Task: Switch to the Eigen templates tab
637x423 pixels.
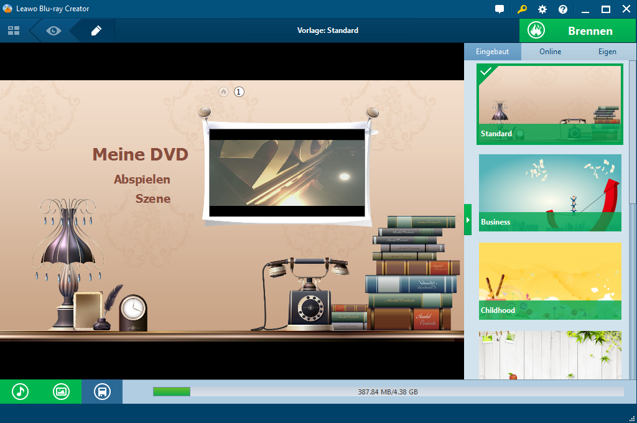Action: [x=607, y=52]
